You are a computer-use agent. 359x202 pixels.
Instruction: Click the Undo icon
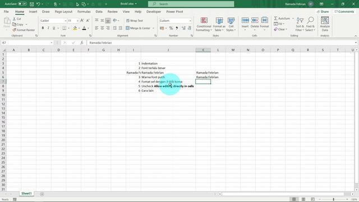38,4
